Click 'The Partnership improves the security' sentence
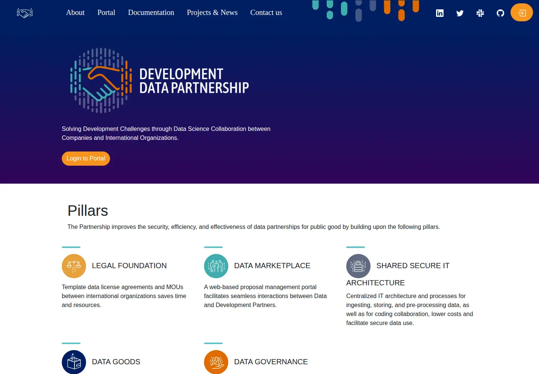Viewport: 539px width, 374px height. [x=254, y=227]
